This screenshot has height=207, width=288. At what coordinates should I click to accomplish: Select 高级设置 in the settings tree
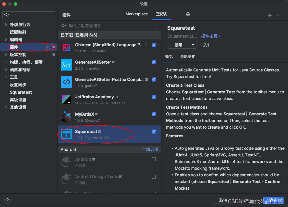[18, 100]
